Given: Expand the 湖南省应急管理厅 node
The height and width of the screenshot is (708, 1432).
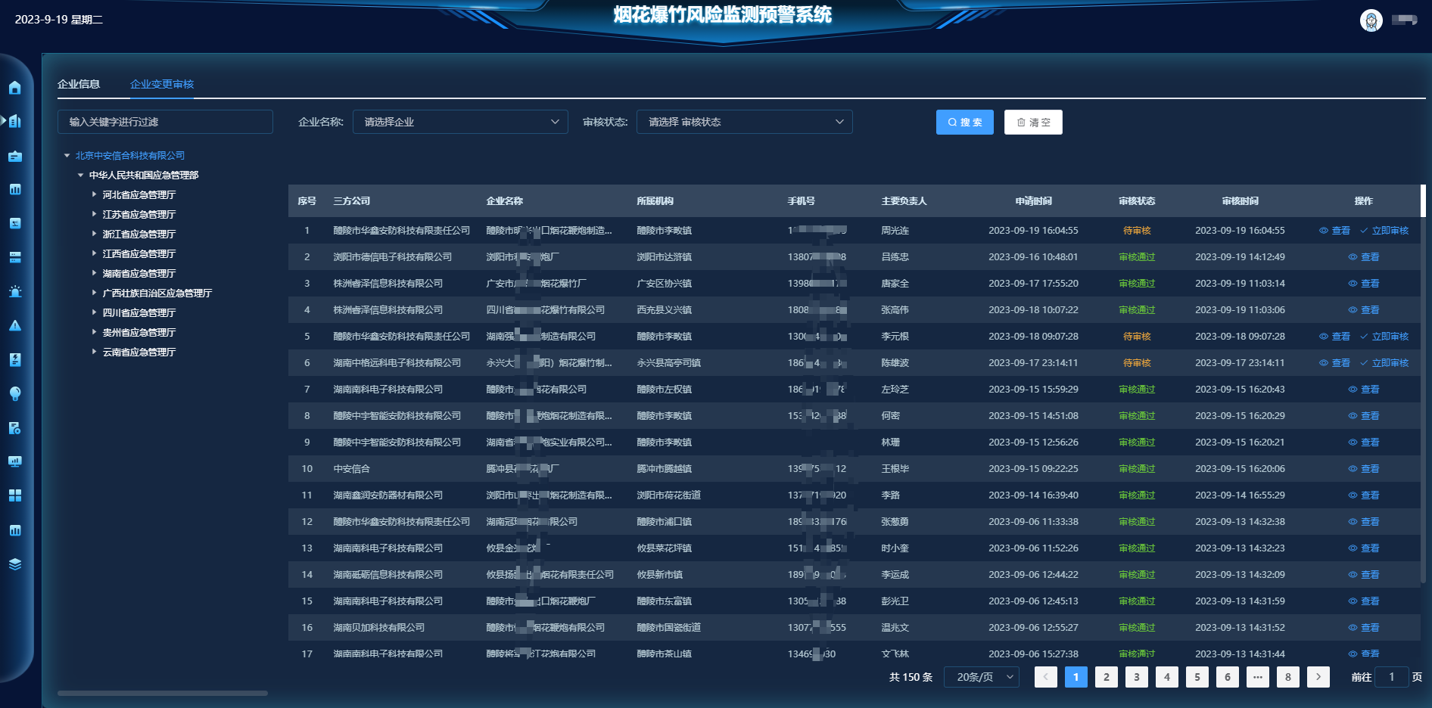Looking at the screenshot, I should tap(94, 273).
